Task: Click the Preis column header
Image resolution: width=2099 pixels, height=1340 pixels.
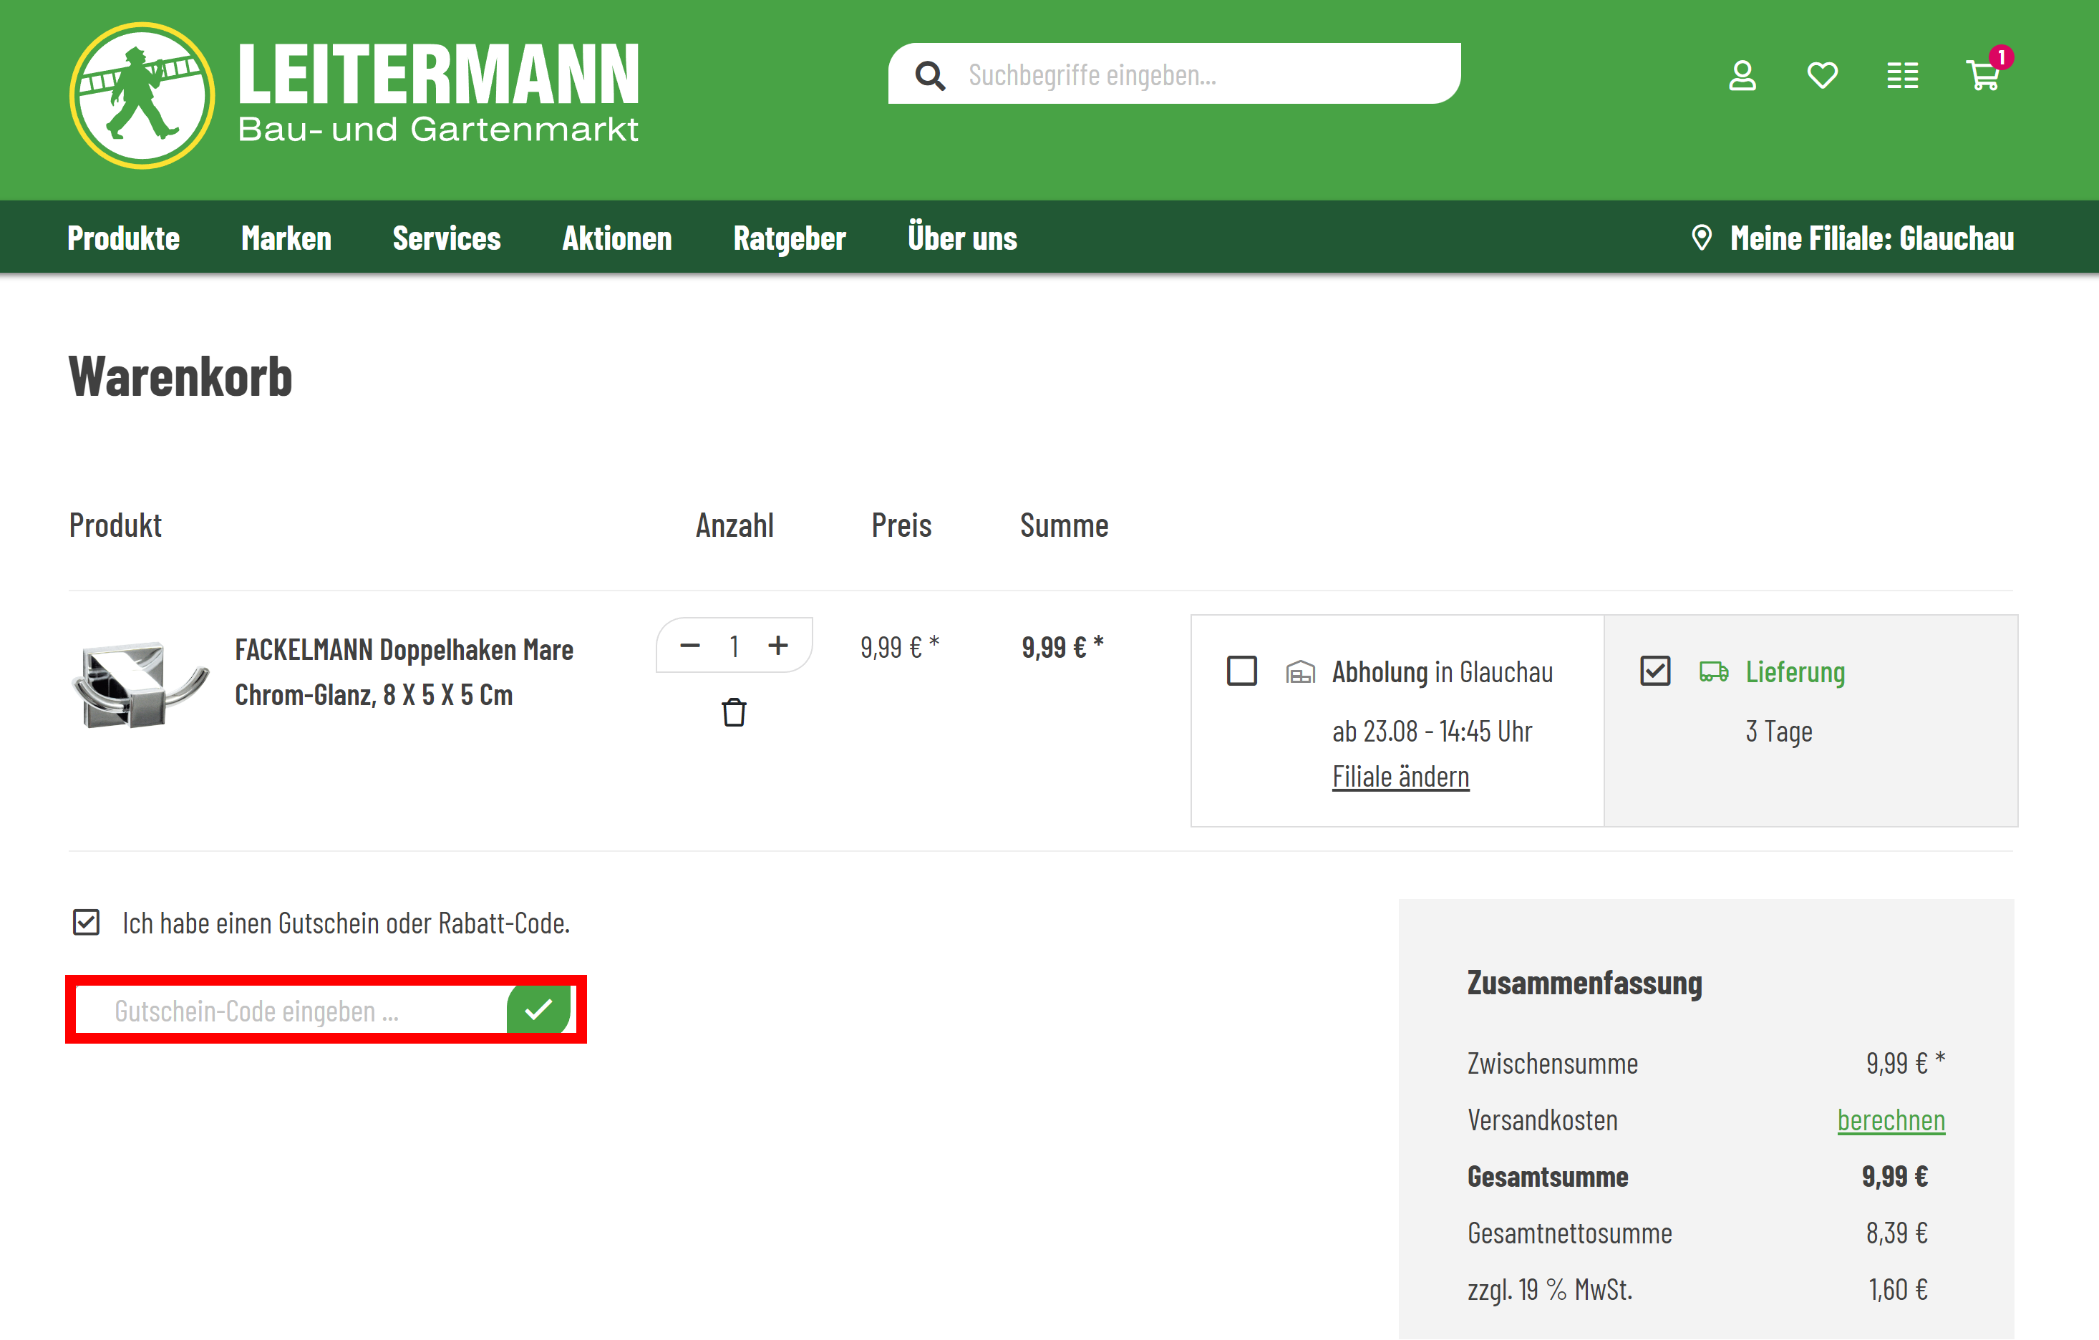Action: (x=901, y=525)
